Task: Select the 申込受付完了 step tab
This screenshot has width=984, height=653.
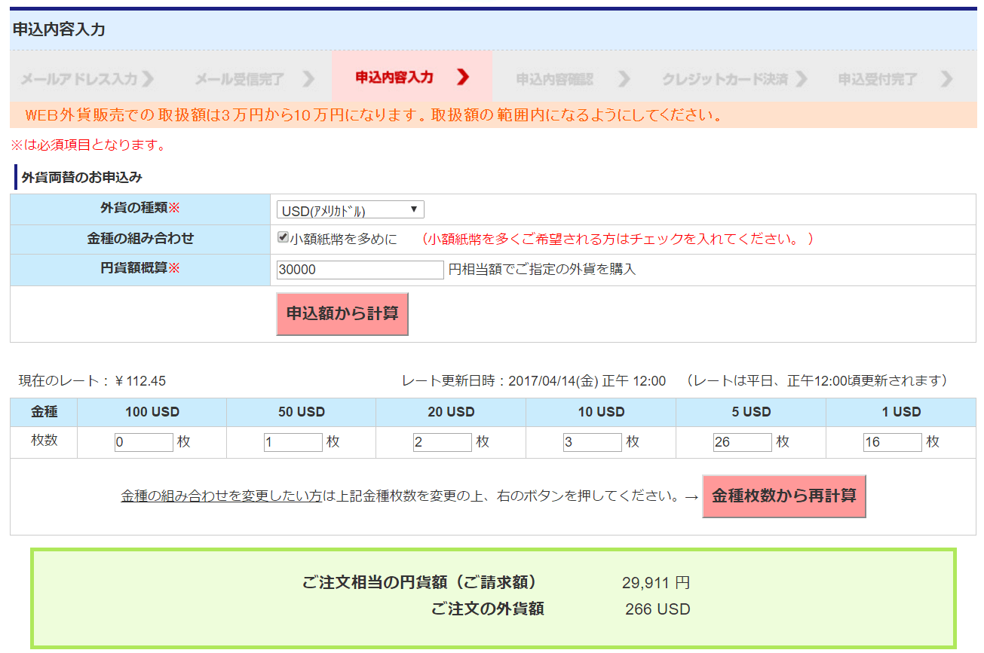Action: pos(878,78)
